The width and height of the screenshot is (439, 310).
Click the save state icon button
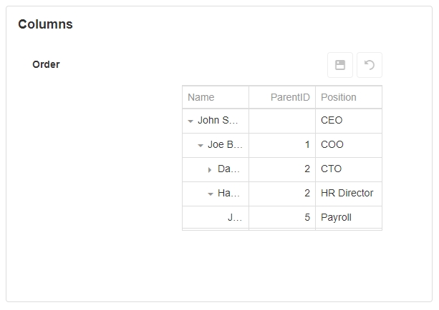pyautogui.click(x=340, y=65)
